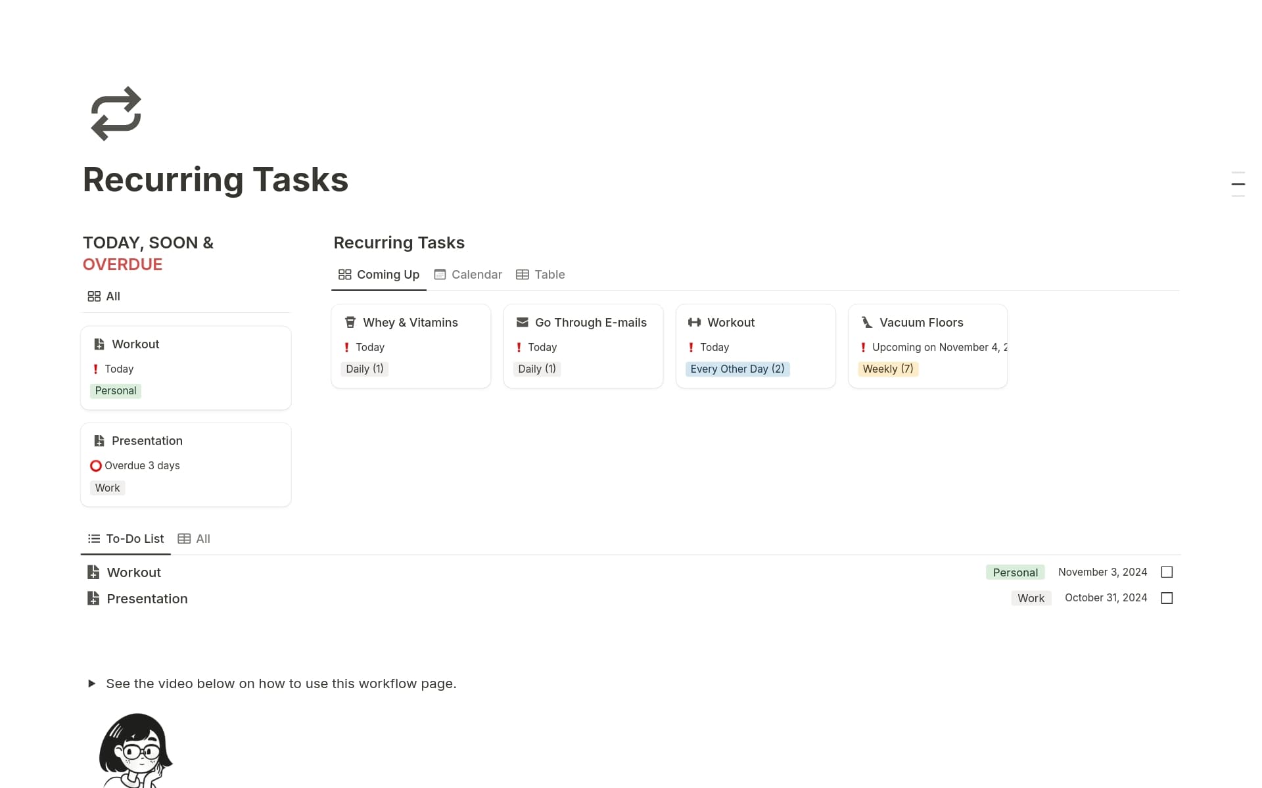
Task: Click the Daily (1) tag on Whey & Vitamins
Action: coord(365,369)
